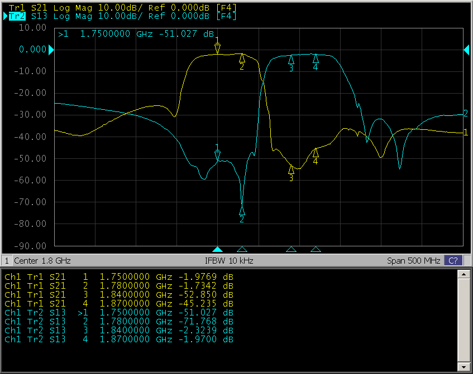Click the marker table scrollbar up arrow
This screenshot has height=374, width=473.
464,274
